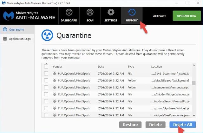Viewport: 203px width, 133px height.
Task: Check the box for hiddenWidgetWindow.js
Action: (x=46, y=94)
